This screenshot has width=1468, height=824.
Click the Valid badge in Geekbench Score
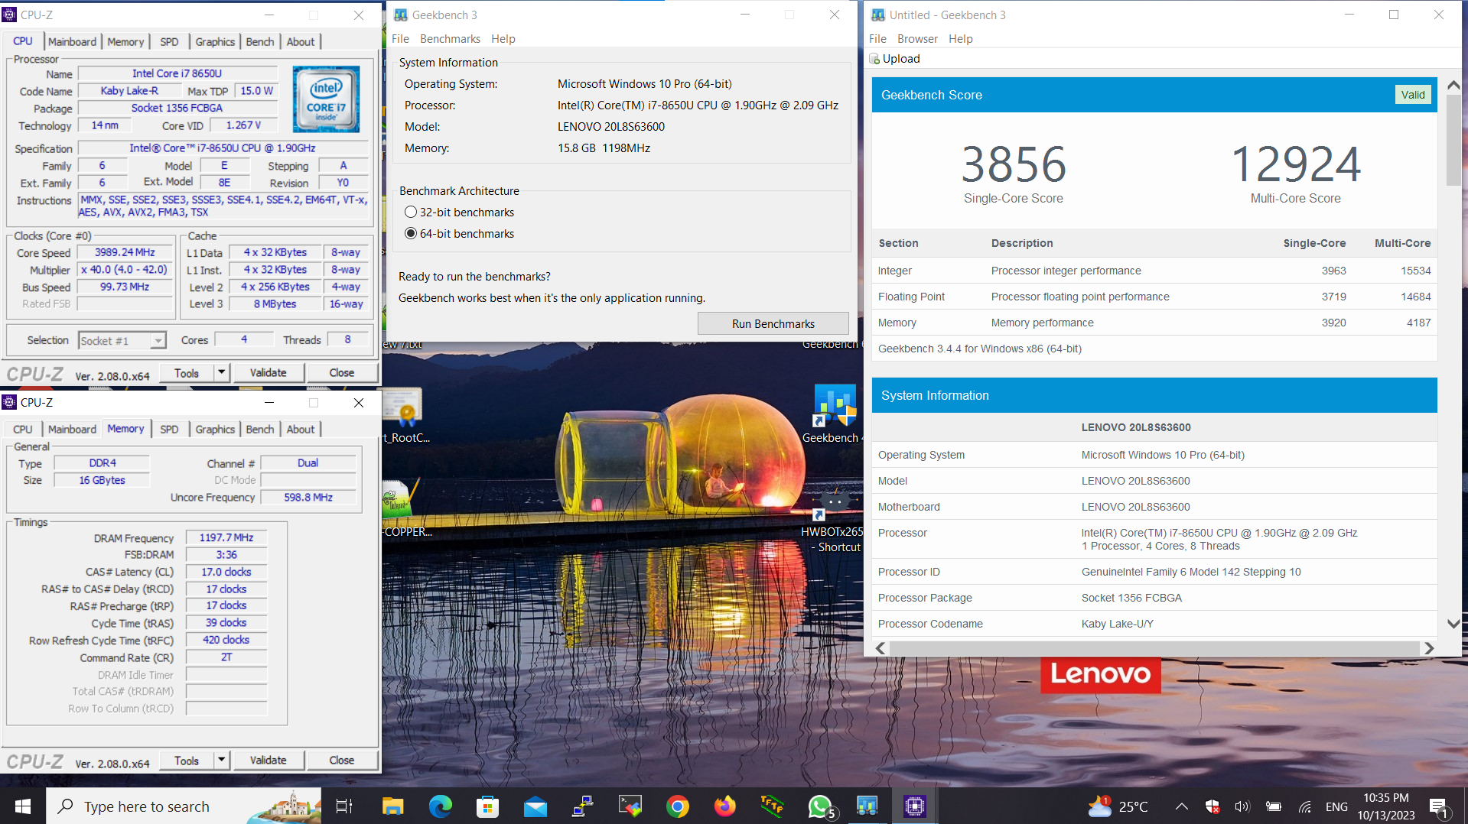click(1413, 95)
